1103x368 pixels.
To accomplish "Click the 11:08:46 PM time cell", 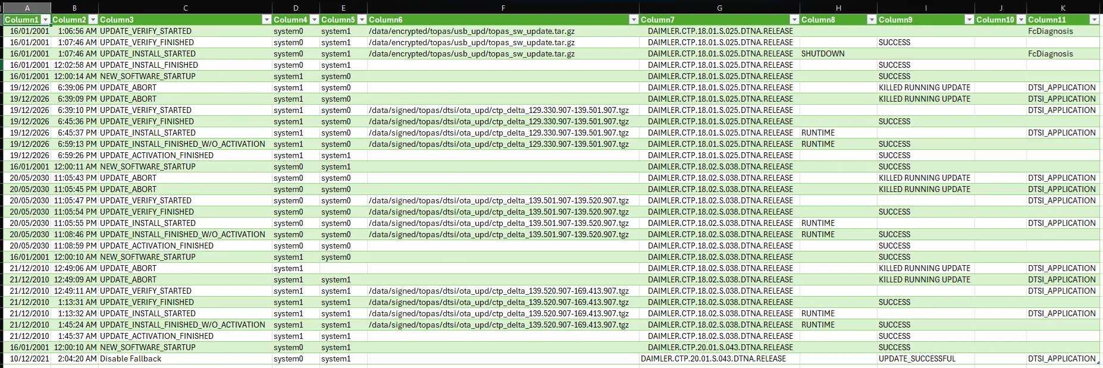I will pyautogui.click(x=74, y=234).
